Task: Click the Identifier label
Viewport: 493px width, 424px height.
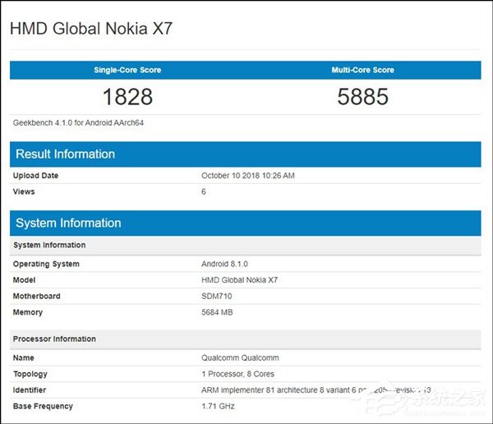Action: pos(30,390)
